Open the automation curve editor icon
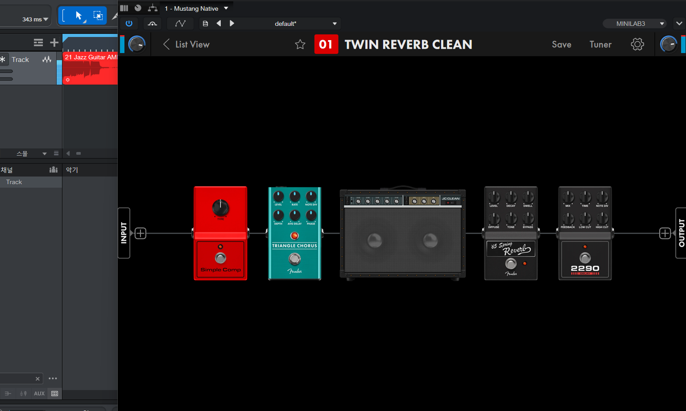 [x=180, y=24]
